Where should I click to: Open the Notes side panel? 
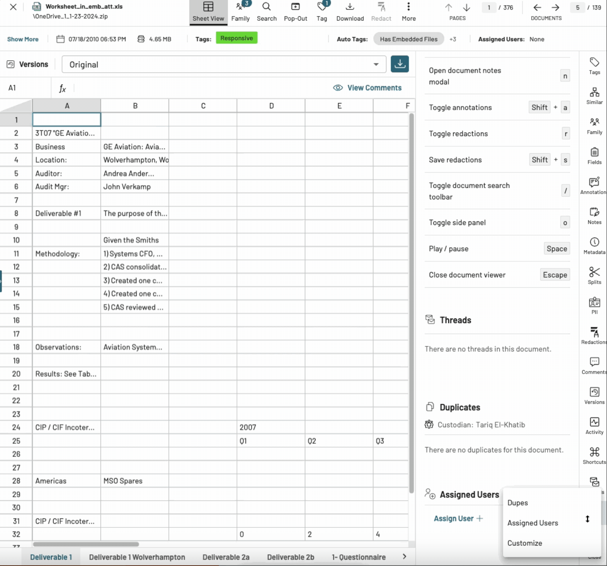click(x=594, y=216)
